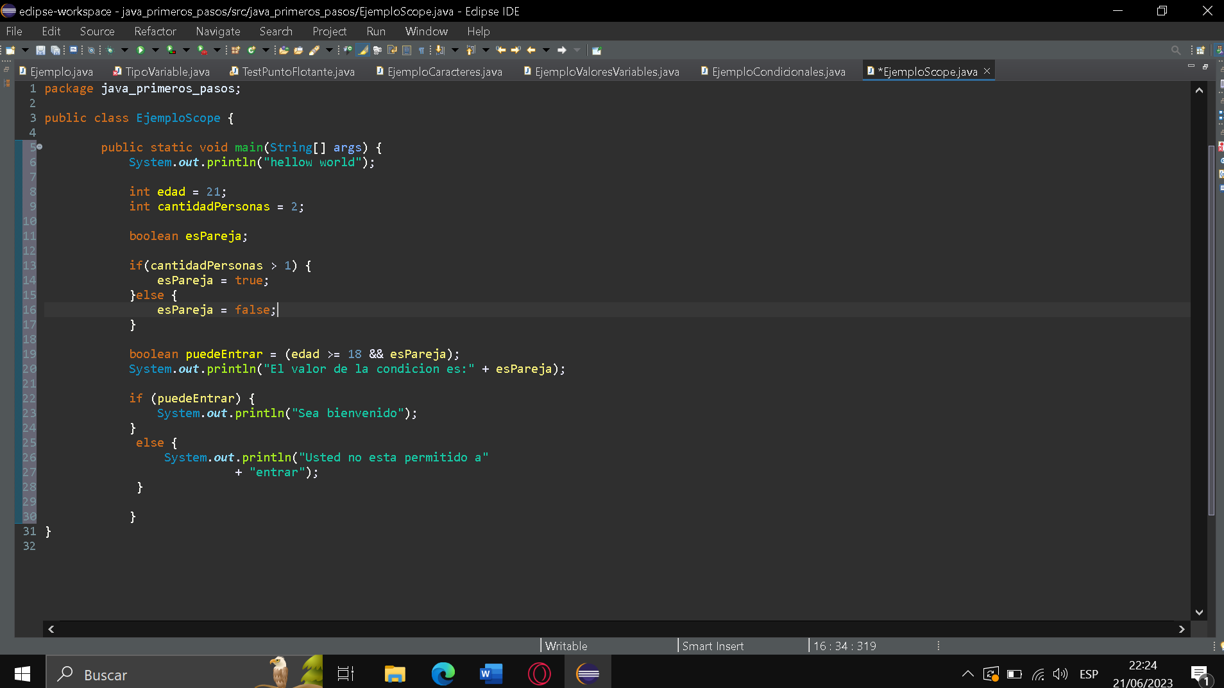Minimize the editor area
This screenshot has height=688, width=1224.
point(1191,66)
